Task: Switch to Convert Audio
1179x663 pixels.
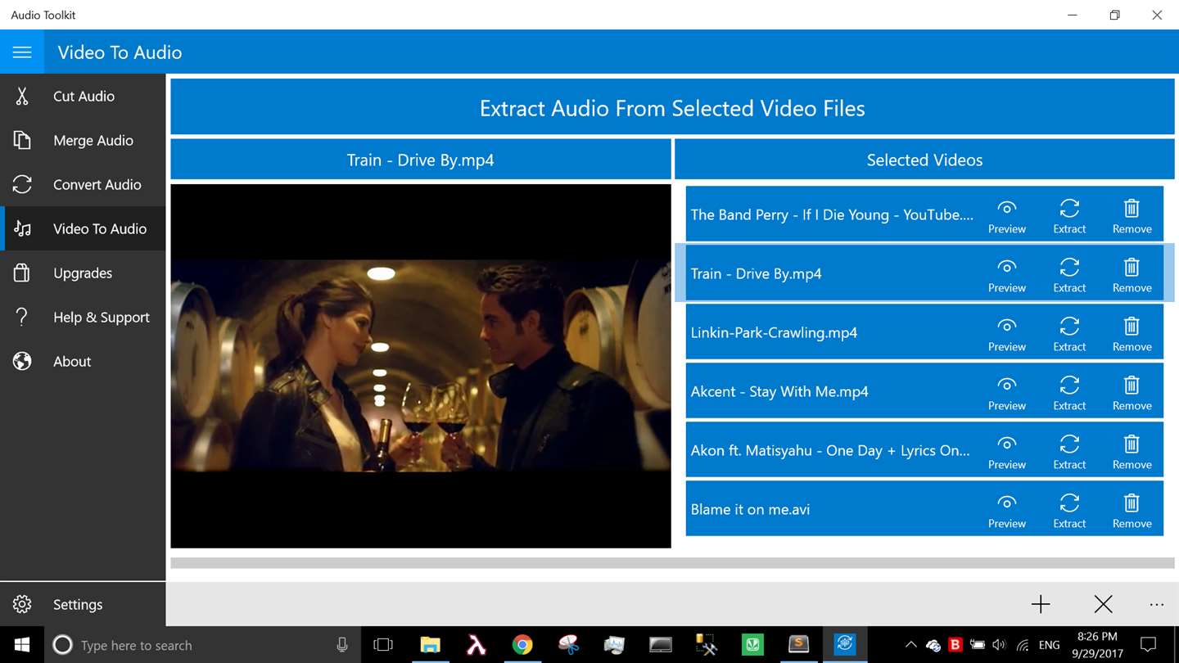Action: pyautogui.click(x=83, y=185)
